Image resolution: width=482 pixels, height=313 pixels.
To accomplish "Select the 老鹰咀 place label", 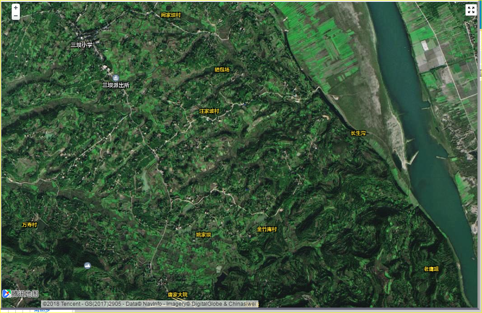I will 431,269.
